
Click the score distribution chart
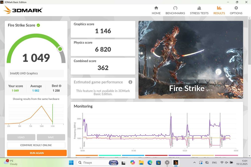pyautogui.click(x=34, y=116)
